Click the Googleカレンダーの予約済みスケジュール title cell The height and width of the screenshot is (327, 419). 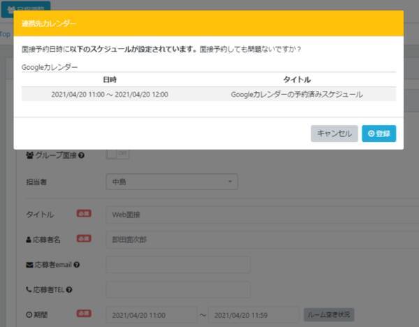pos(297,94)
